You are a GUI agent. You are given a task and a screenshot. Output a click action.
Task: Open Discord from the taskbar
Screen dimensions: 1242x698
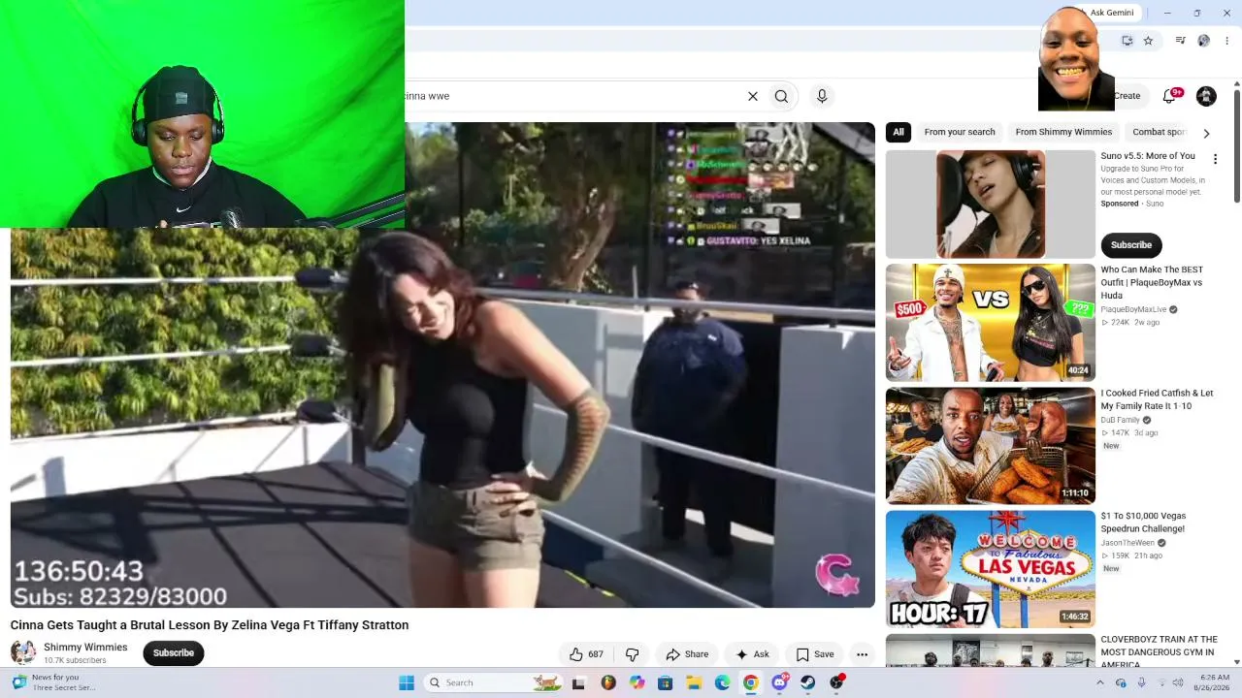779,682
